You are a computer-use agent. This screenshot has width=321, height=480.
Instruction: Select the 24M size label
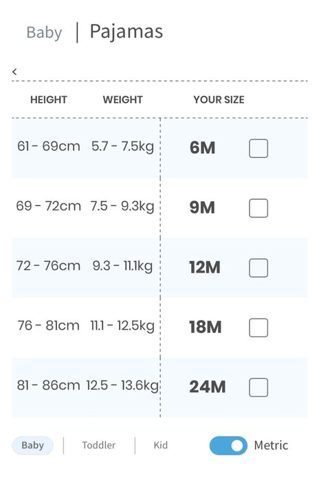click(x=208, y=387)
